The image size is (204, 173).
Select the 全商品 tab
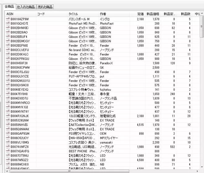click(x=8, y=6)
